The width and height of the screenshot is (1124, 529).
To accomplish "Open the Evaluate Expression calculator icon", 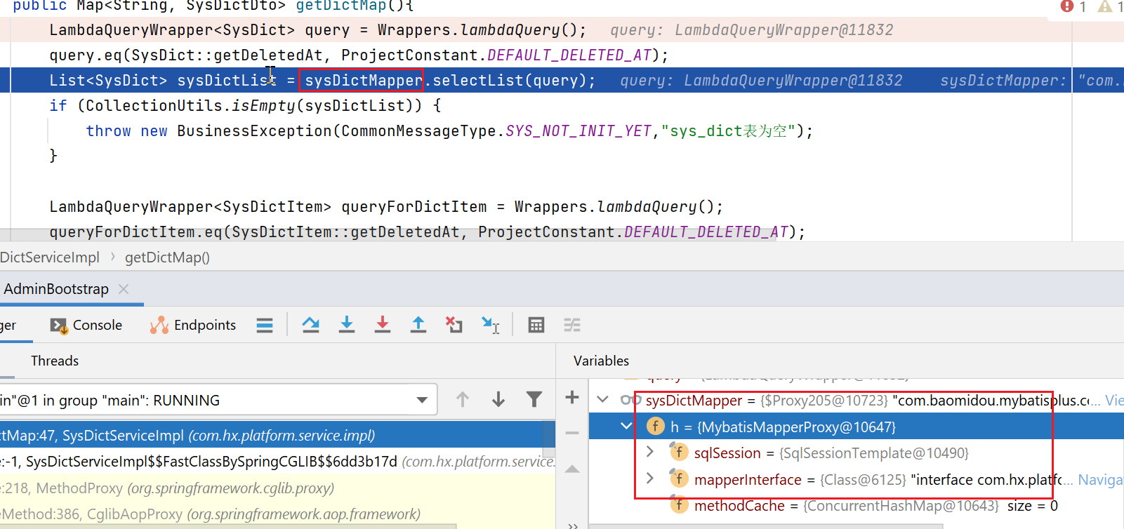I will (x=536, y=325).
